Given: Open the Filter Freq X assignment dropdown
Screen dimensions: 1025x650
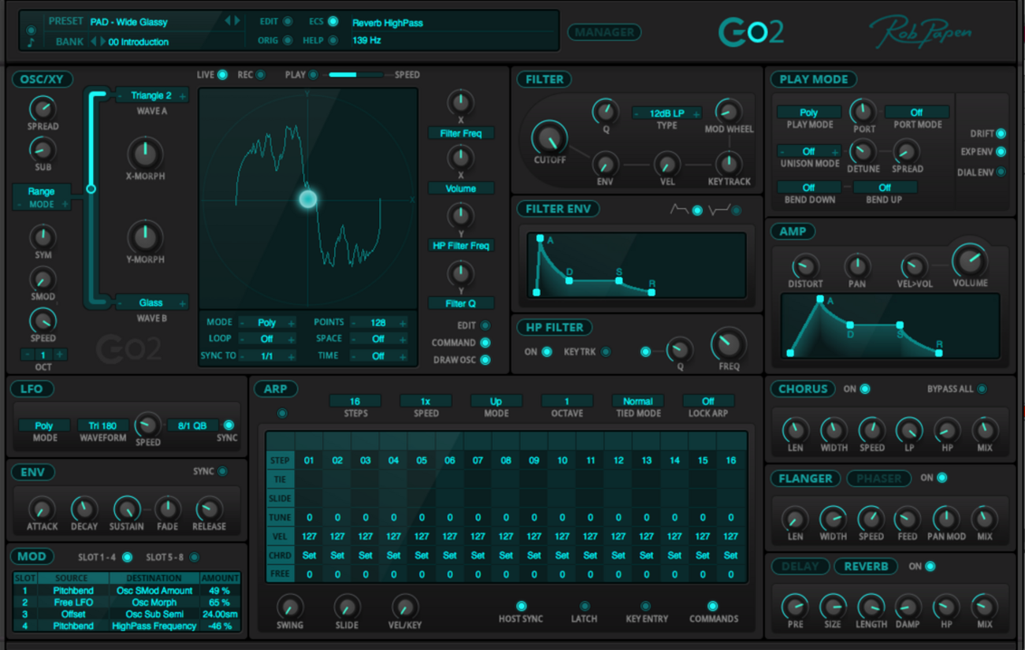Looking at the screenshot, I should pos(461,133).
